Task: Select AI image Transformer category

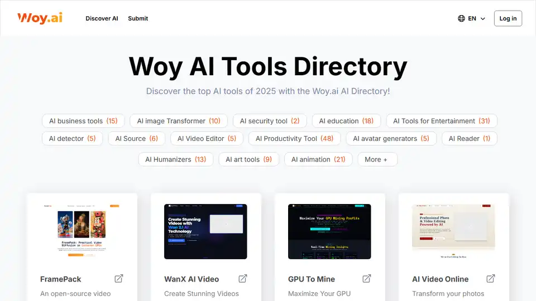Action: (179, 121)
